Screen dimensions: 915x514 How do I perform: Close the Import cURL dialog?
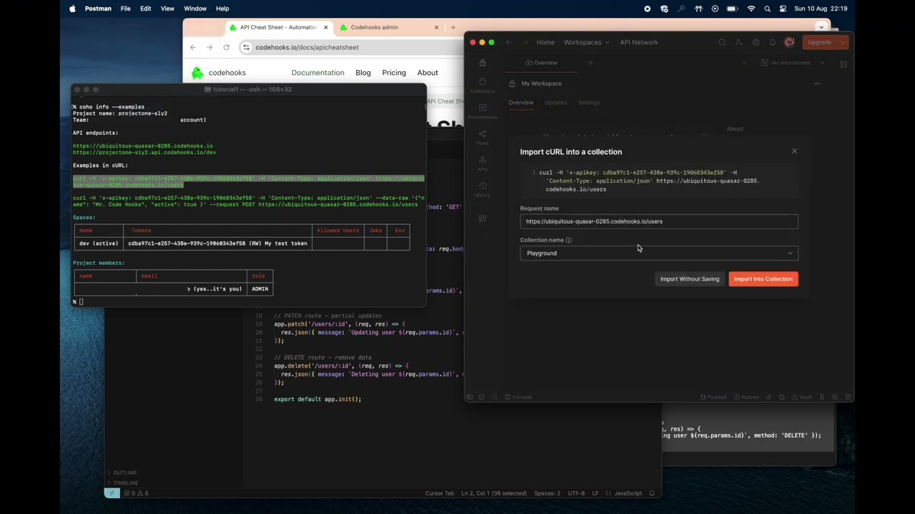794,151
